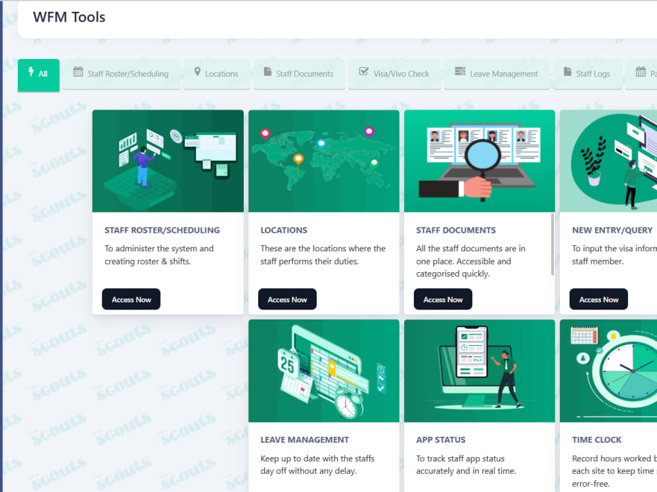This screenshot has width=657, height=492.
Task: Click checkmark icon on Visa/Vivo Check tab
Action: [364, 72]
